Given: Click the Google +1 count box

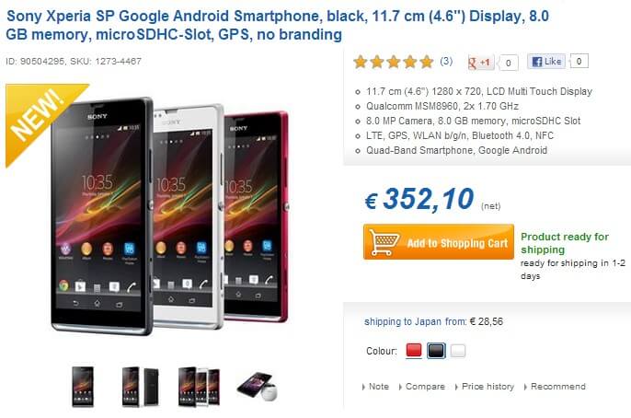Looking at the screenshot, I should click(509, 63).
